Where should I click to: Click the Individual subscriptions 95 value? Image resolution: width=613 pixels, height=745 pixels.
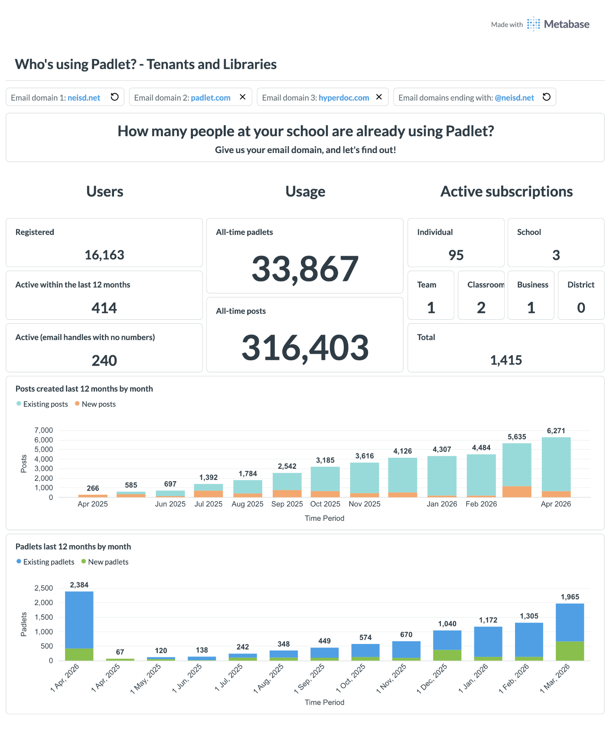456,255
